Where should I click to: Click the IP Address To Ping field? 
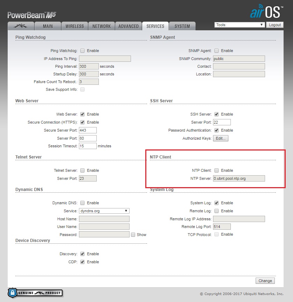point(105,59)
